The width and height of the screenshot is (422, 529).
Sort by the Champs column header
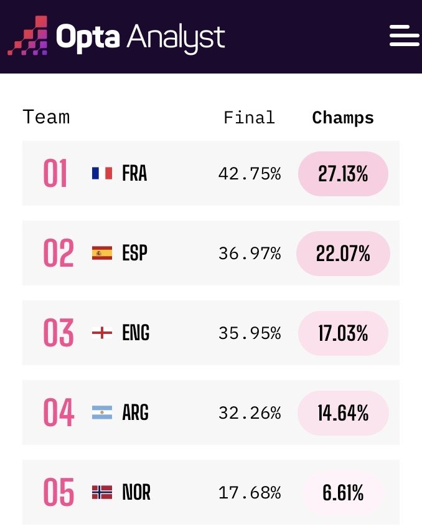(x=343, y=118)
